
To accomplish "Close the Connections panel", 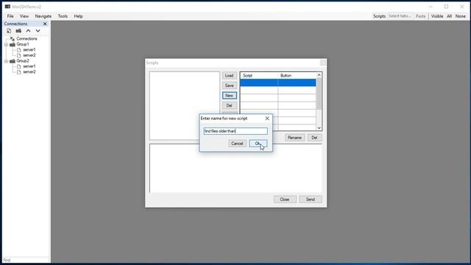I will (45, 24).
